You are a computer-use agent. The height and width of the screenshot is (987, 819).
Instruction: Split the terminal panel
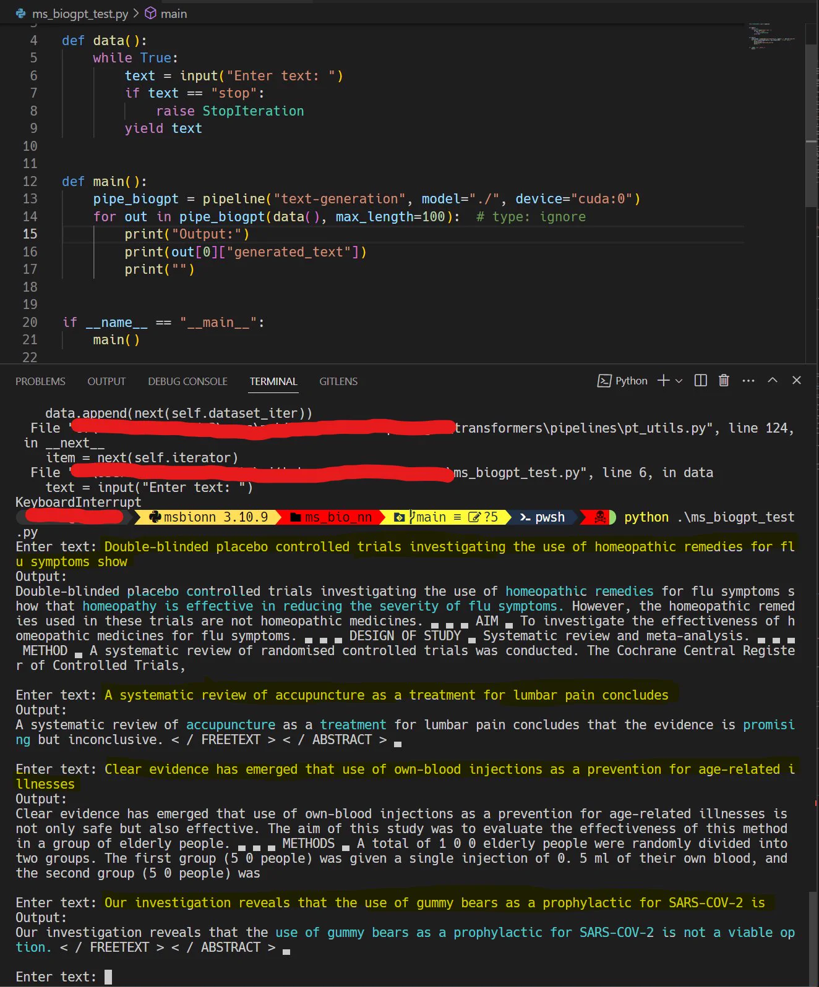coord(700,381)
